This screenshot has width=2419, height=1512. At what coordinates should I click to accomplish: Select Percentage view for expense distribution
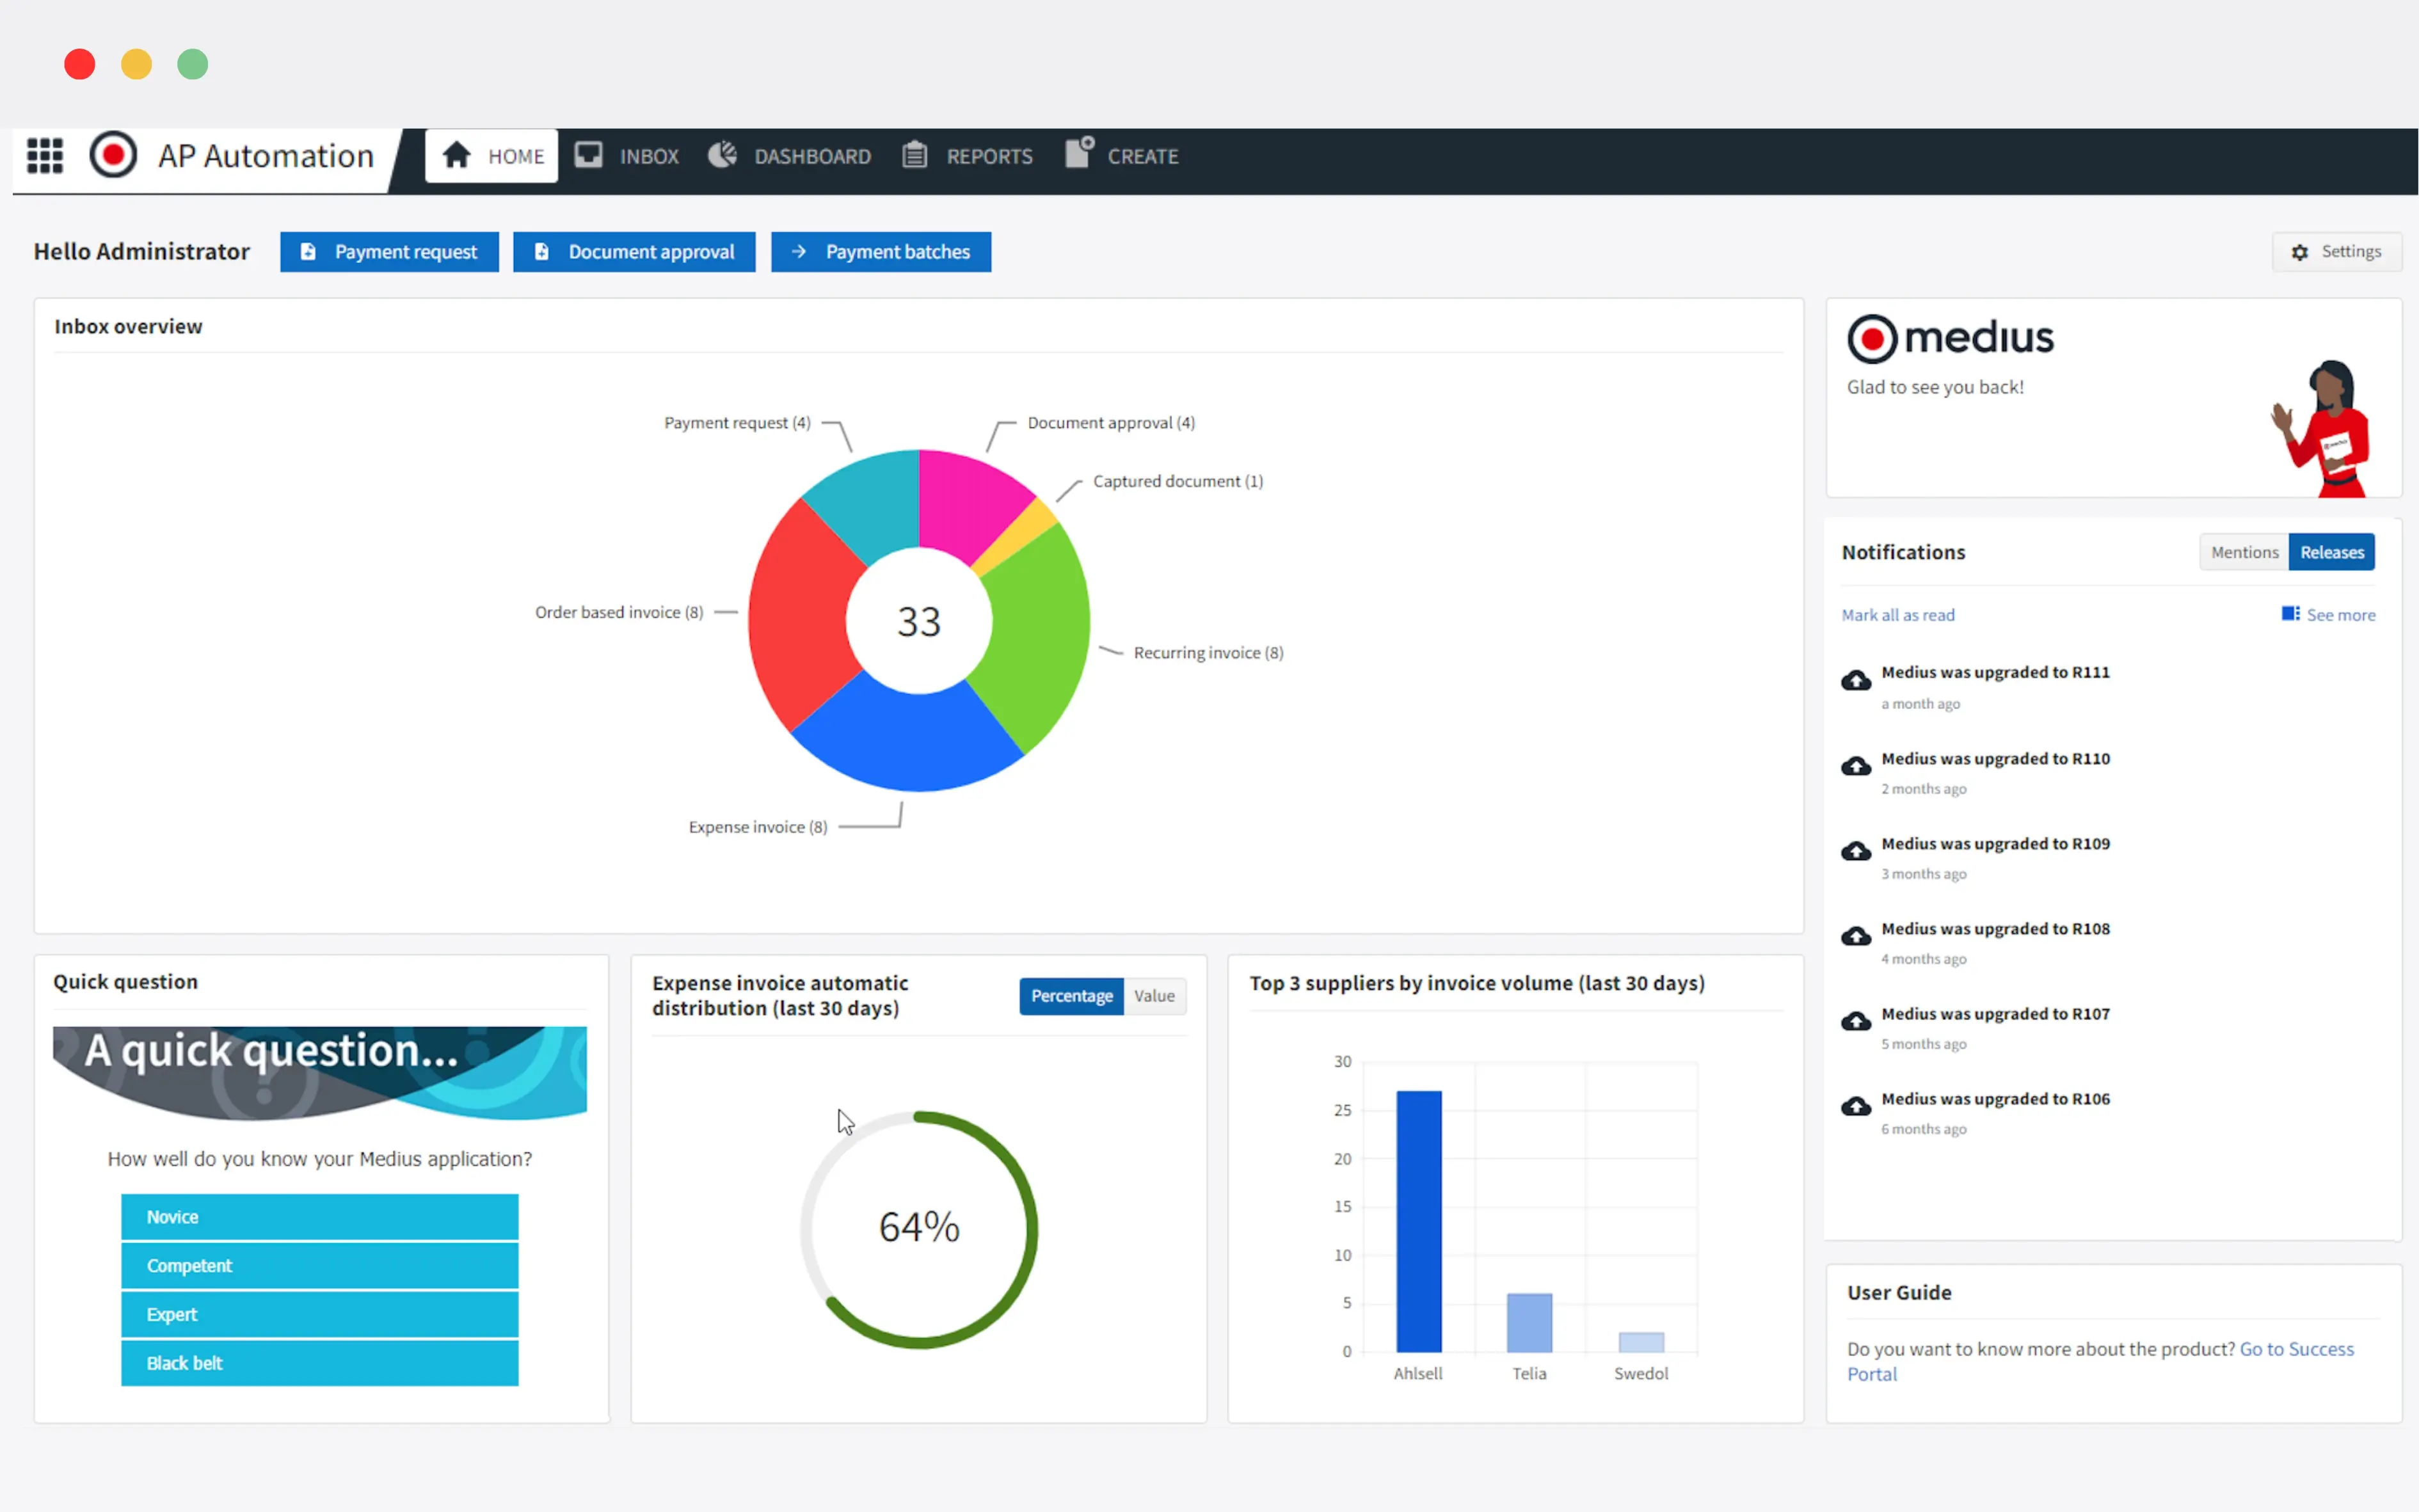click(1071, 996)
